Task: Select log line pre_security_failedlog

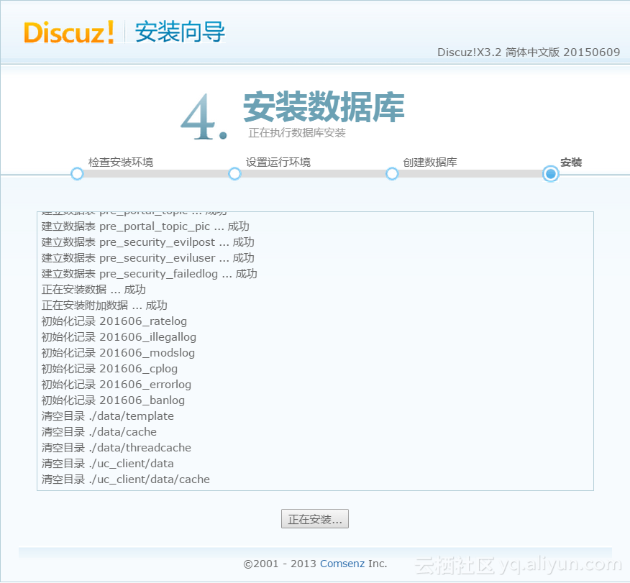Action: click(x=150, y=274)
